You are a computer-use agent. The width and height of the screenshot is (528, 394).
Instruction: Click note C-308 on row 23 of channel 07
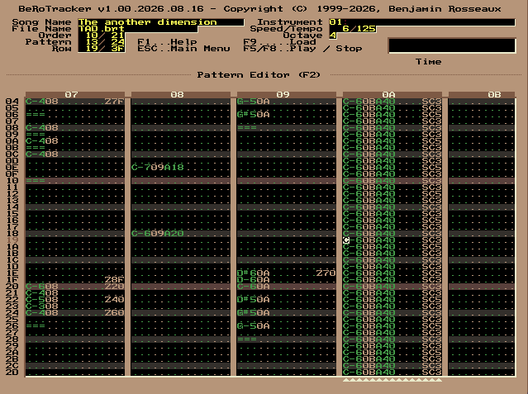coord(42,306)
